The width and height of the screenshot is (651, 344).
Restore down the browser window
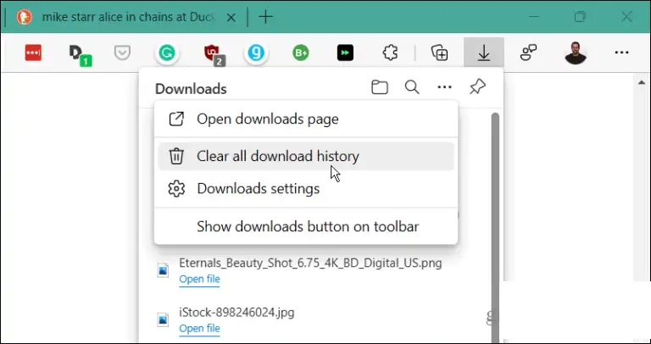[580, 17]
